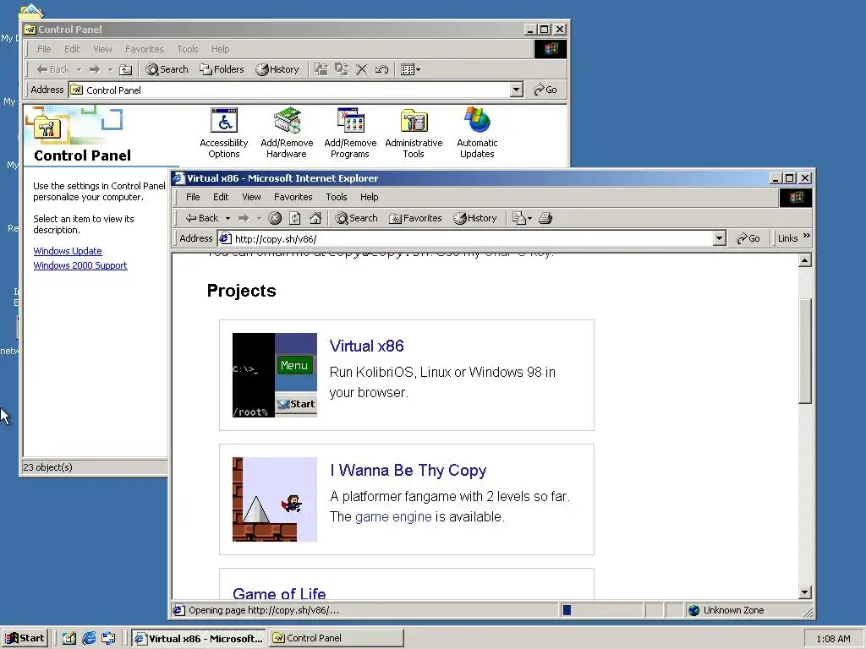Click Copy To icon in Control Panel toolbar

pos(342,69)
